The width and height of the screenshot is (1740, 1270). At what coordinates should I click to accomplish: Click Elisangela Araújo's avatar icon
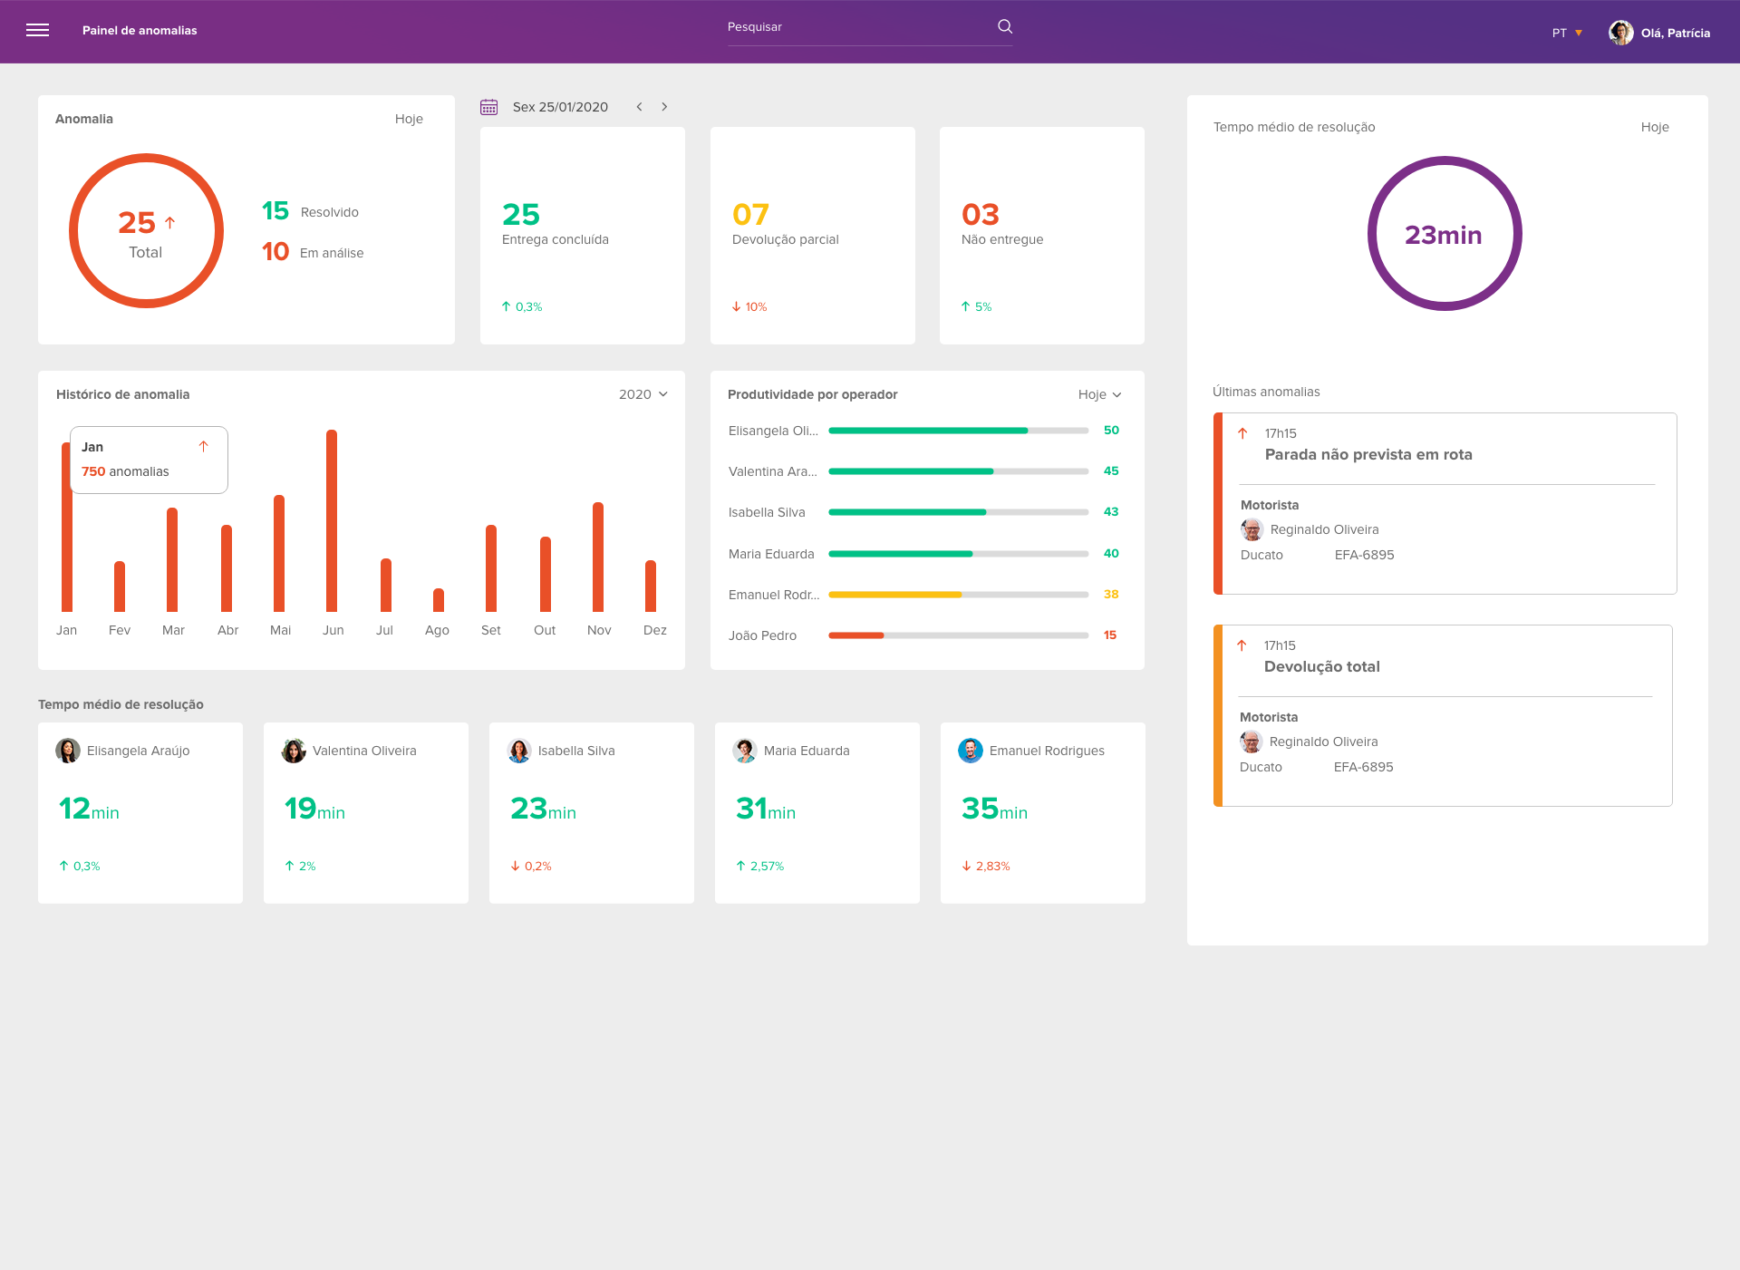tap(68, 751)
